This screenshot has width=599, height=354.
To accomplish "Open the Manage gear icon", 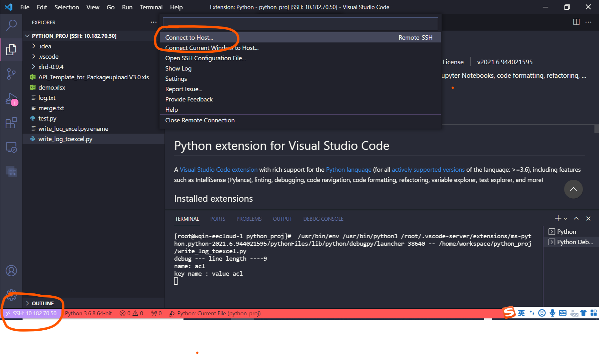I will [11, 294].
